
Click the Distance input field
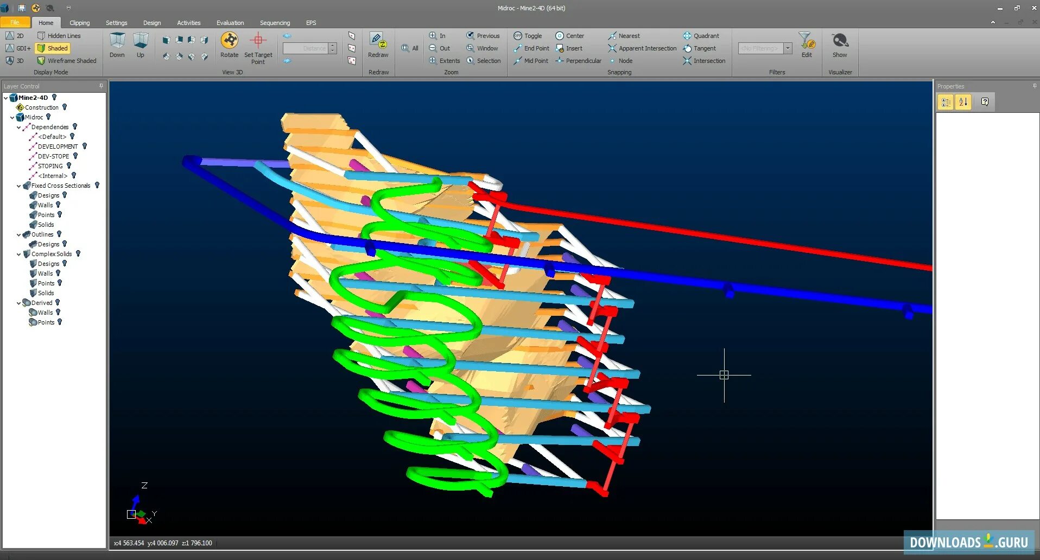pos(306,48)
